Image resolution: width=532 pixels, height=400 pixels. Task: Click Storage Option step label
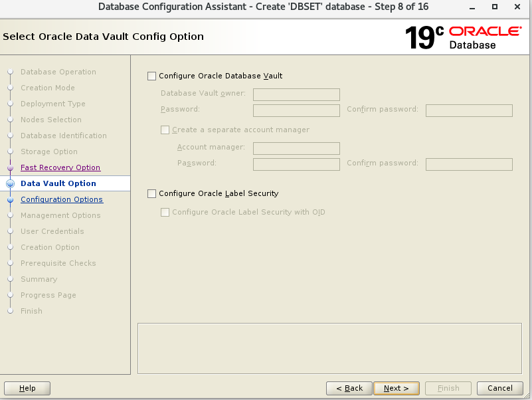coord(49,151)
